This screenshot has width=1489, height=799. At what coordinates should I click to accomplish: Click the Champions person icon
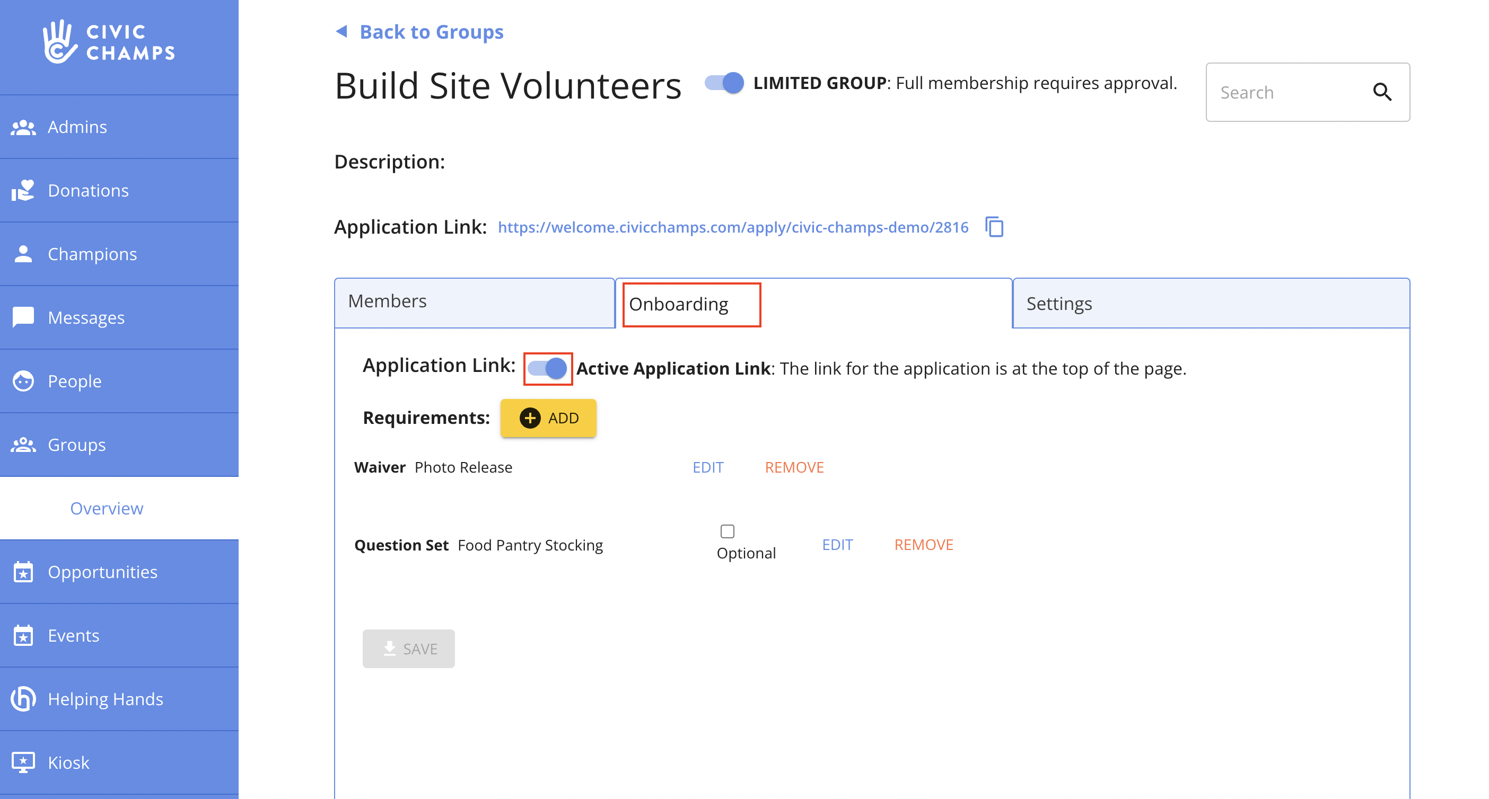pos(23,254)
